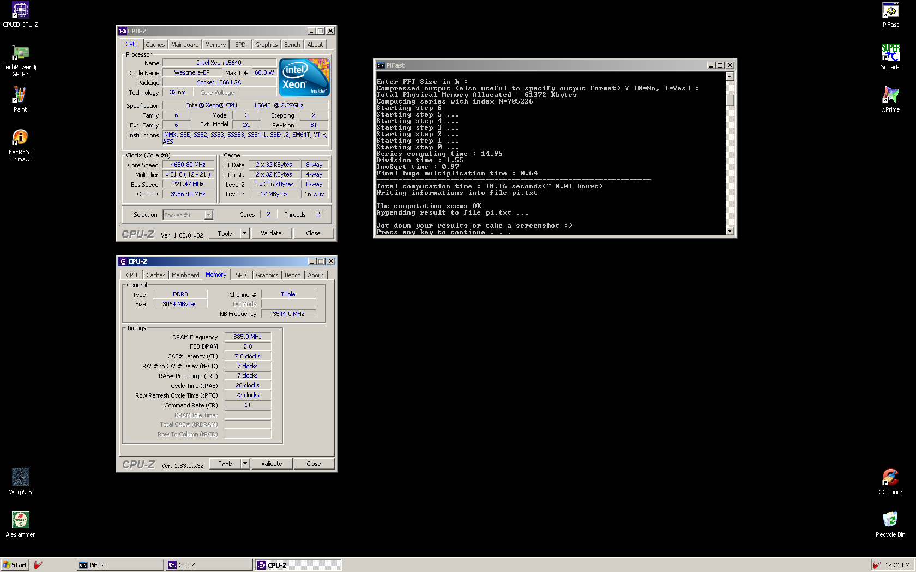Click the upper CPU-Z window title icon
Screen dimensions: 916x572
[123, 31]
